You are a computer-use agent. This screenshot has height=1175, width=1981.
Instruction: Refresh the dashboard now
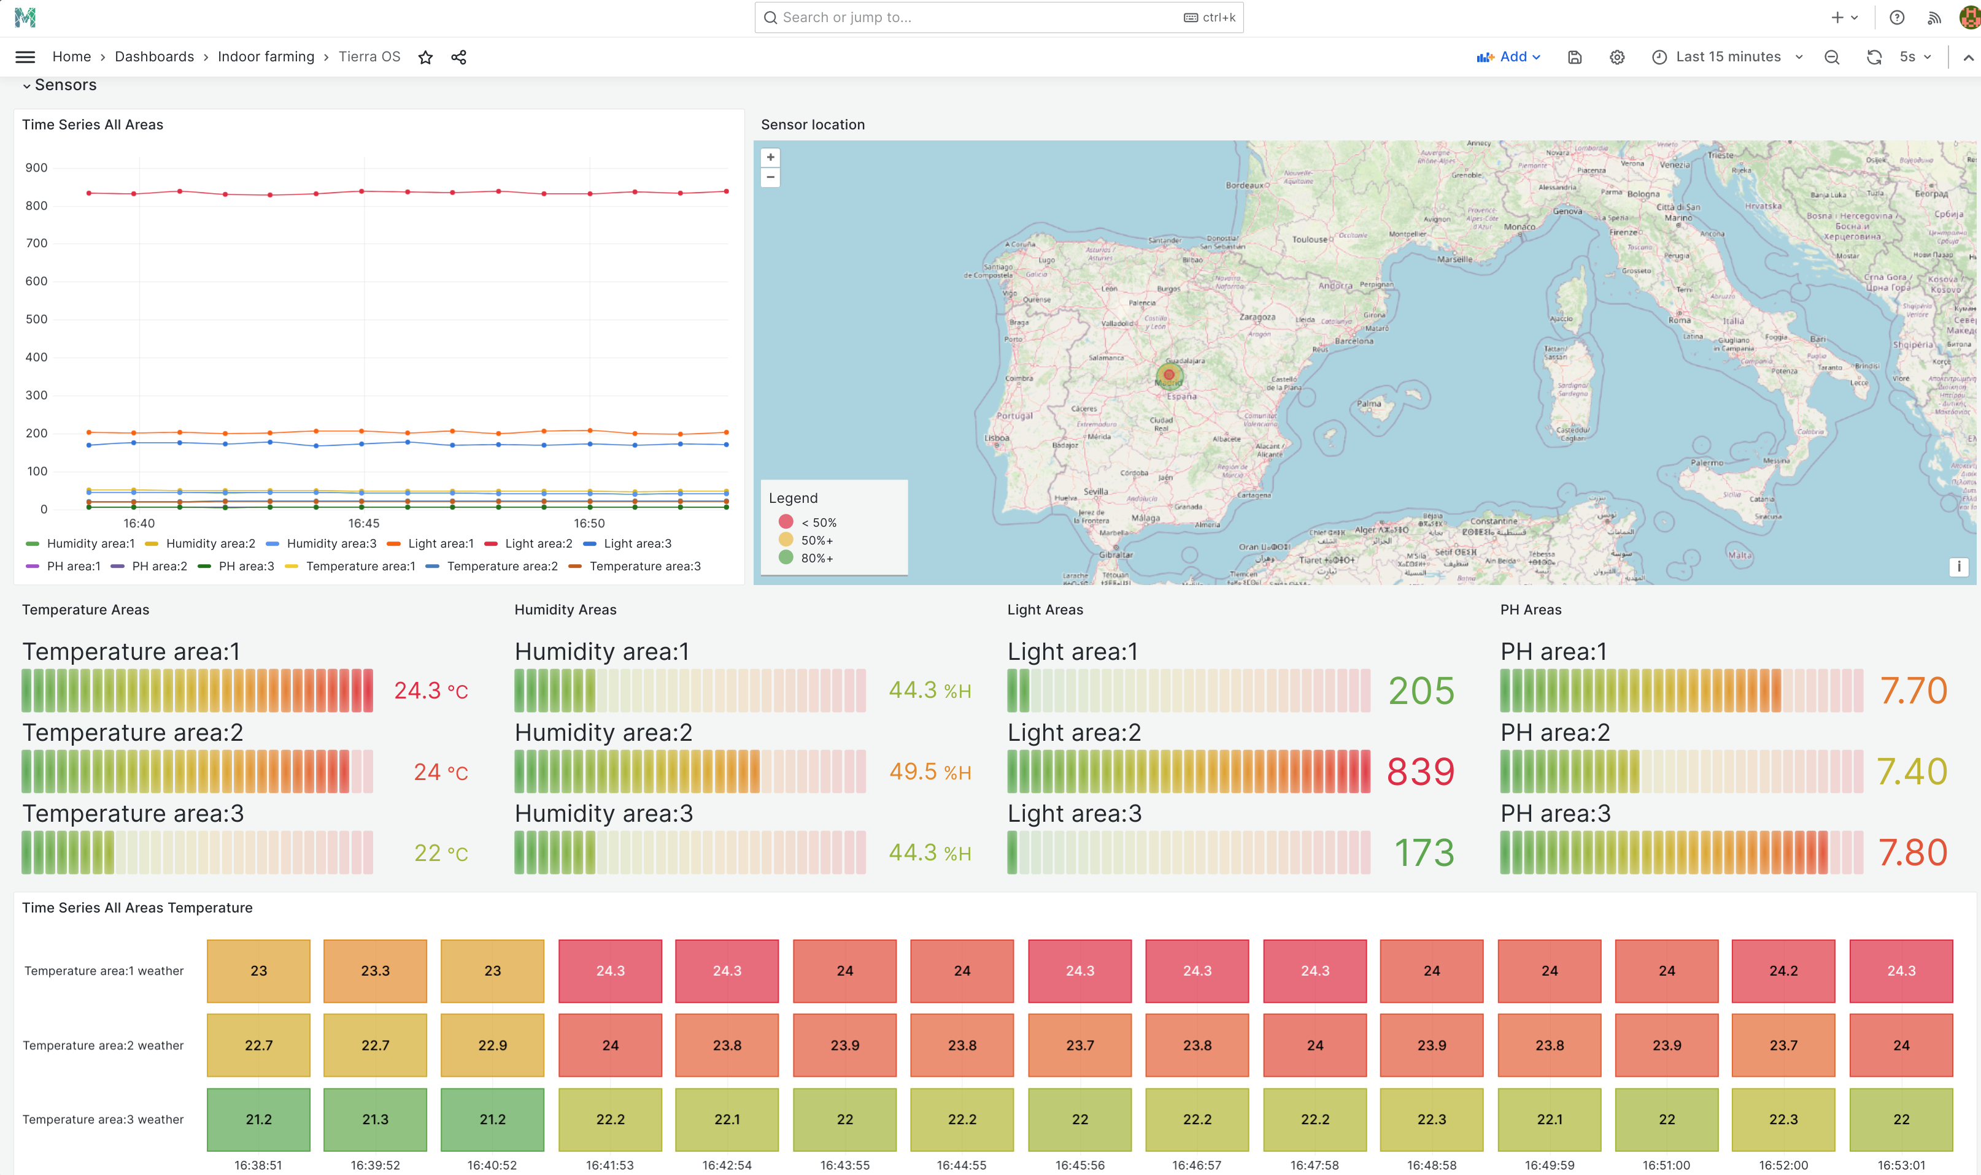tap(1874, 57)
